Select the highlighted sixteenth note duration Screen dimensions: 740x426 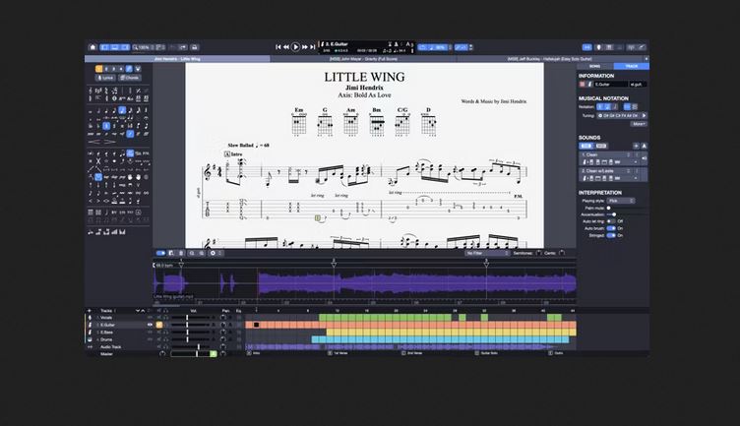(x=122, y=110)
